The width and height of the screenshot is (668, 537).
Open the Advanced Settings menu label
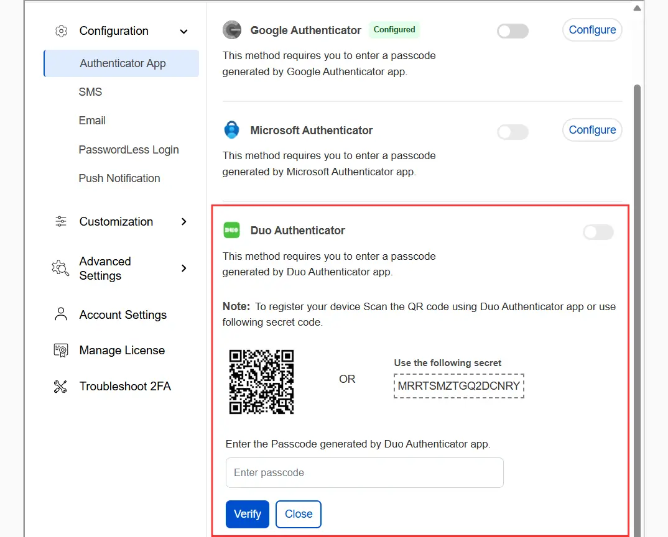[104, 268]
